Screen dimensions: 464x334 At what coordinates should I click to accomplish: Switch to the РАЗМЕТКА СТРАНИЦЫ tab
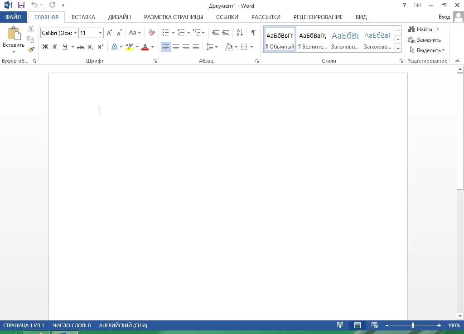[x=174, y=17]
